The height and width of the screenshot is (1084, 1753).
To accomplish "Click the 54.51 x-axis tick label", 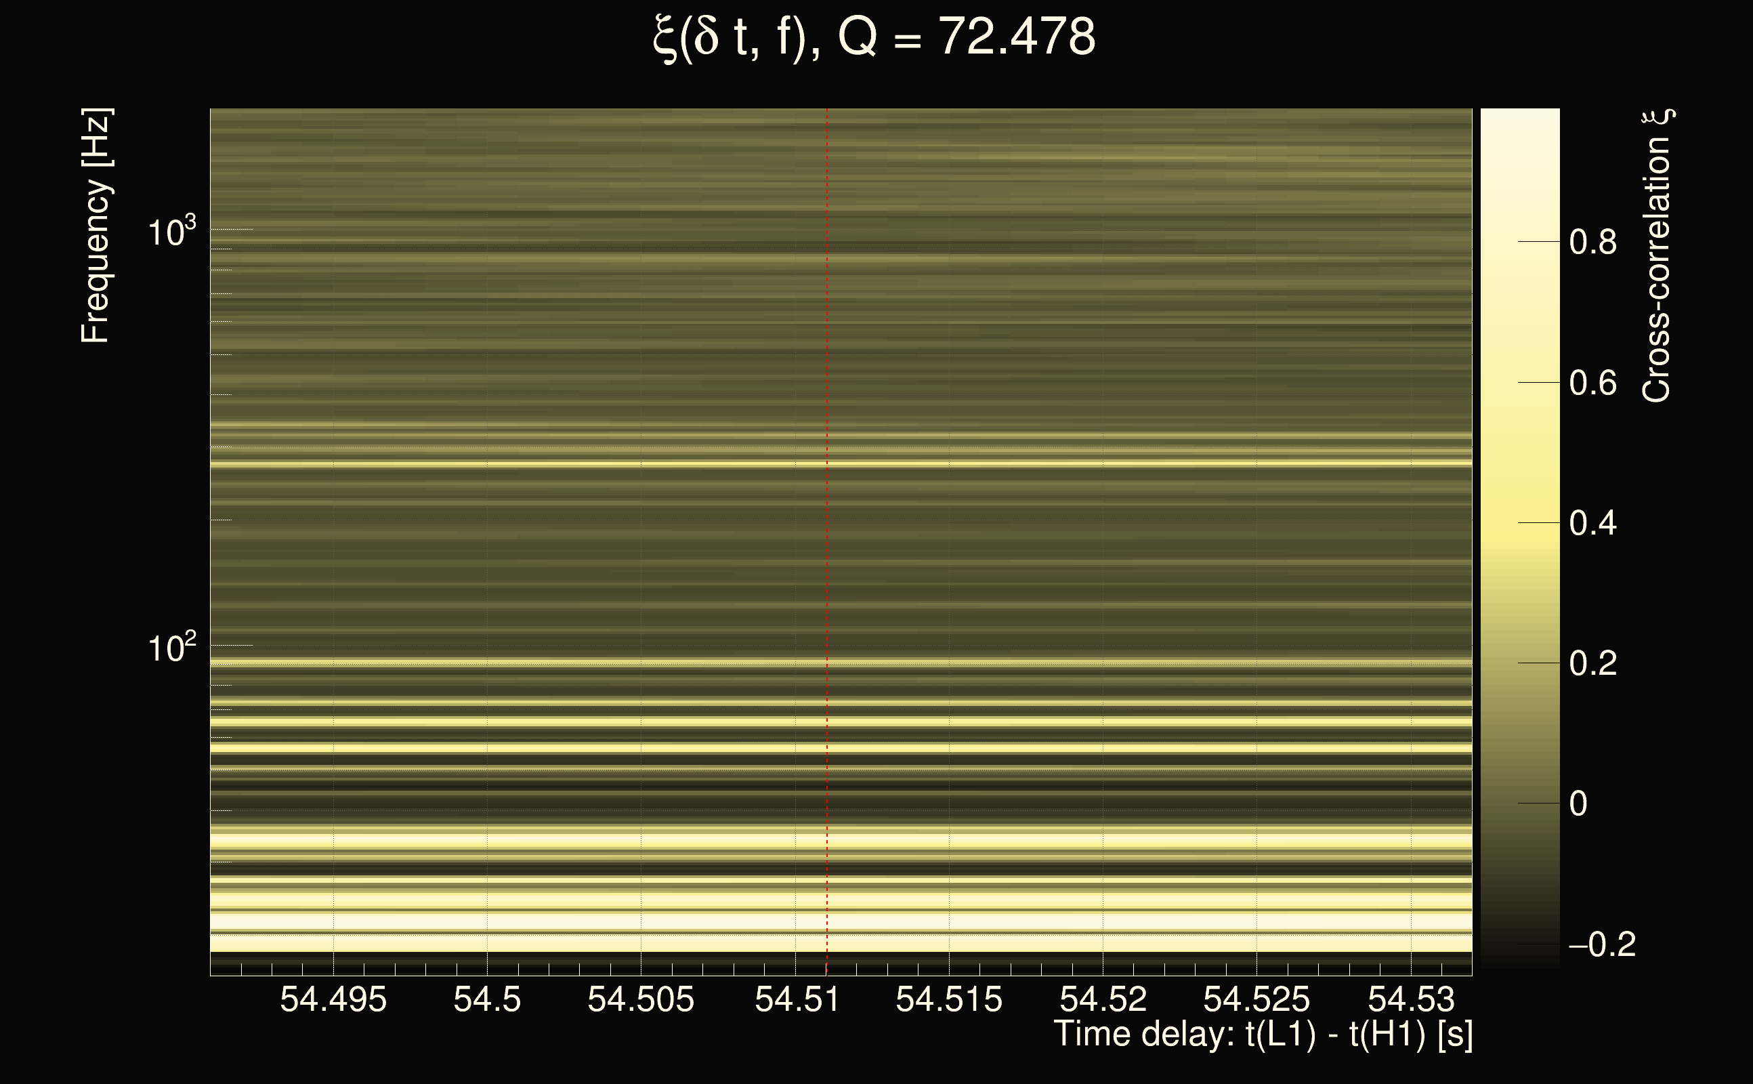I will tap(796, 999).
